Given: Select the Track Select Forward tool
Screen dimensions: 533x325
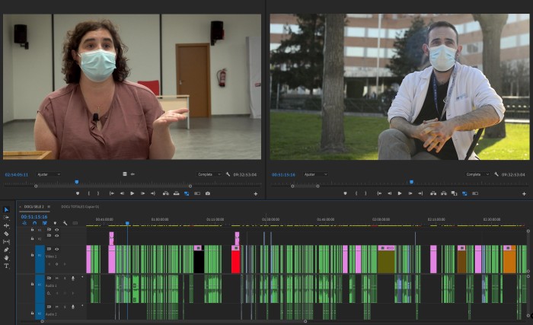Looking at the screenshot, I should pos(6,217).
